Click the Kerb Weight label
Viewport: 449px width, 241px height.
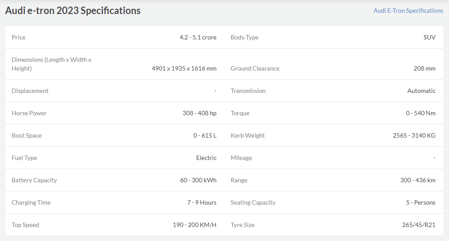247,135
